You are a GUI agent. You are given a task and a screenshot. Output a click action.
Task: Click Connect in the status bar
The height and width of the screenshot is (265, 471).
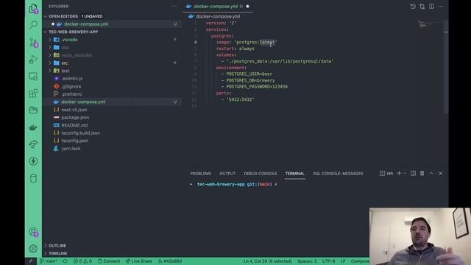click(x=109, y=261)
